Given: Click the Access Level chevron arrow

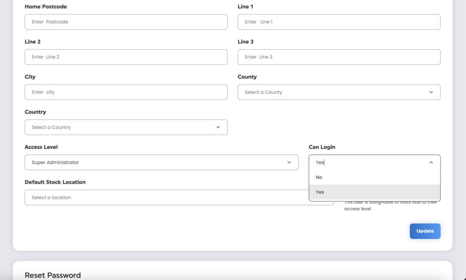Looking at the screenshot, I should point(289,162).
